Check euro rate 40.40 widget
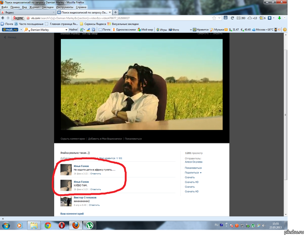 [x=246, y=30]
